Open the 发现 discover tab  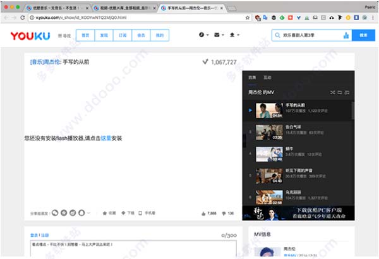104,35
